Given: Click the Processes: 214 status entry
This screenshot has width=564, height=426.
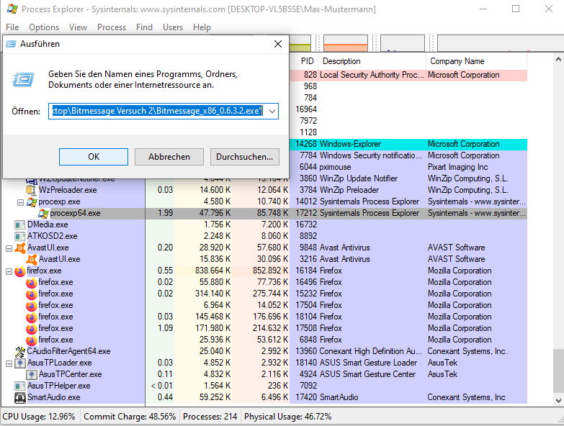Looking at the screenshot, I should tap(210, 417).
